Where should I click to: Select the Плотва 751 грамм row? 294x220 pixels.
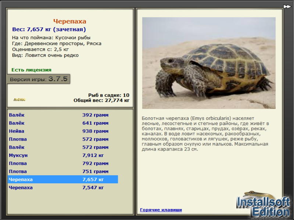coord(63,171)
